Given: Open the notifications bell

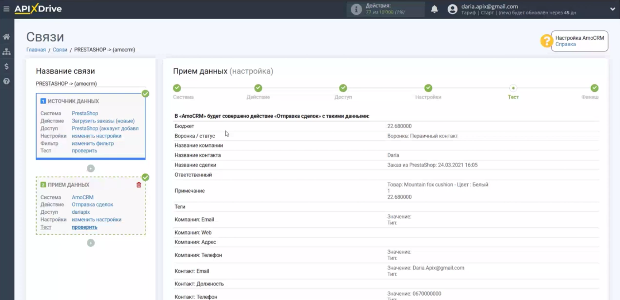Looking at the screenshot, I should tap(434, 9).
